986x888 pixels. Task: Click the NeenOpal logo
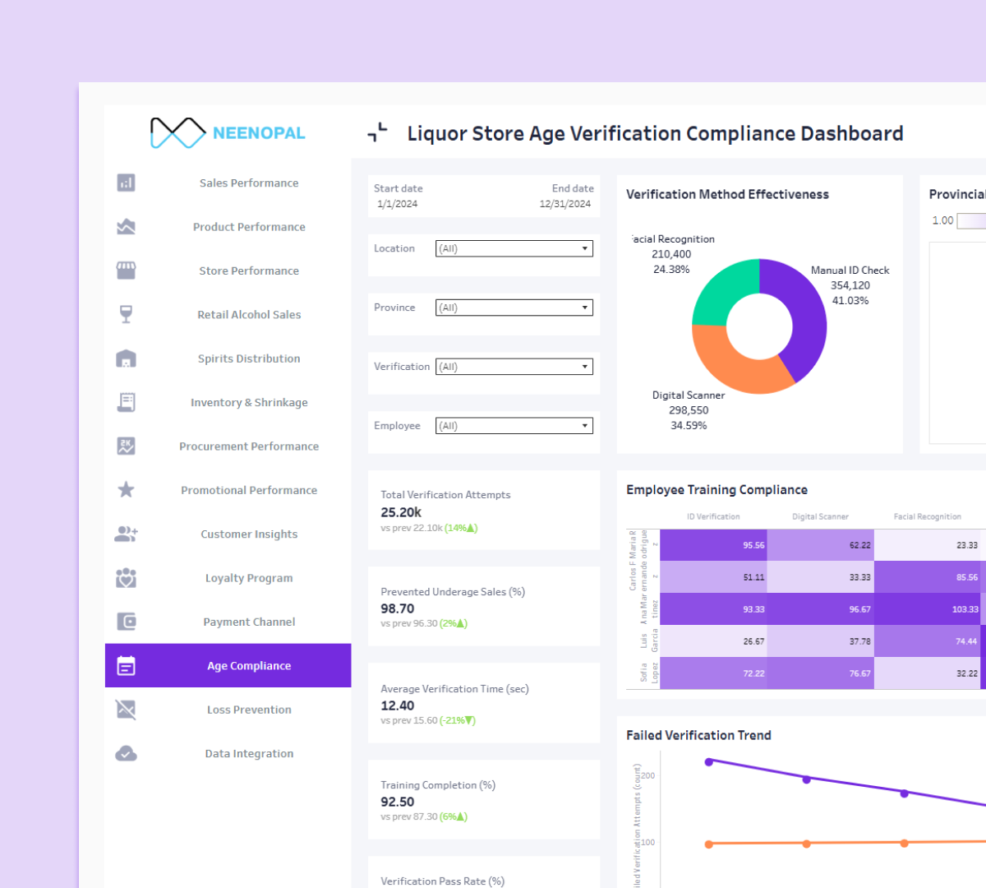pyautogui.click(x=228, y=132)
